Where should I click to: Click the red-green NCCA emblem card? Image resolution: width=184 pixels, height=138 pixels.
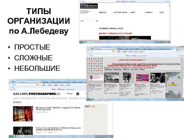click(96, 78)
